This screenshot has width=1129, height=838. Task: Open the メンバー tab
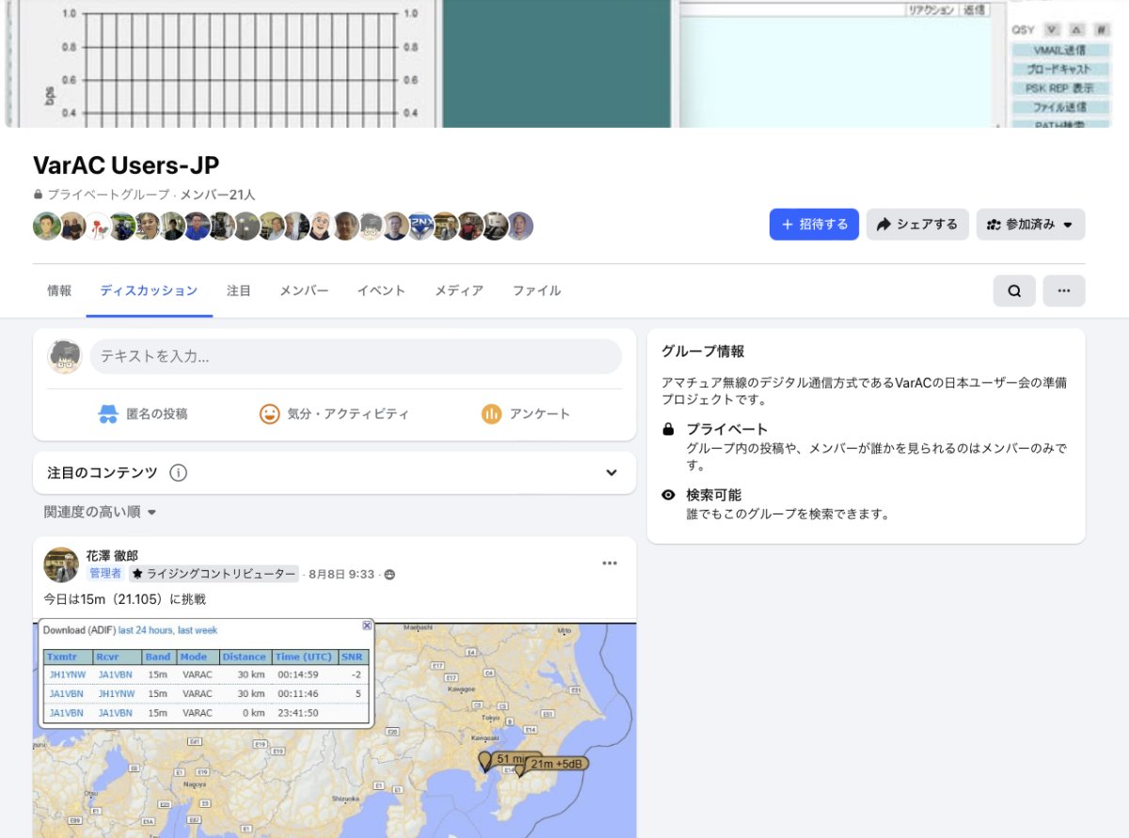[304, 291]
